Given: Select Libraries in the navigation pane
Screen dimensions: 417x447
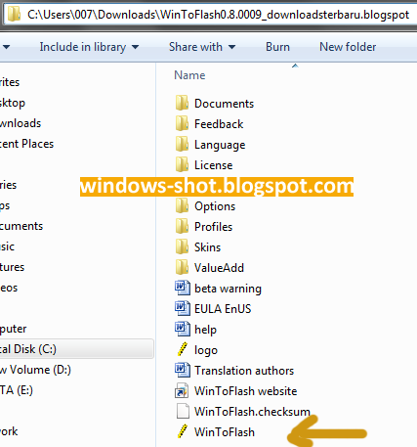Looking at the screenshot, I should pos(8,185).
